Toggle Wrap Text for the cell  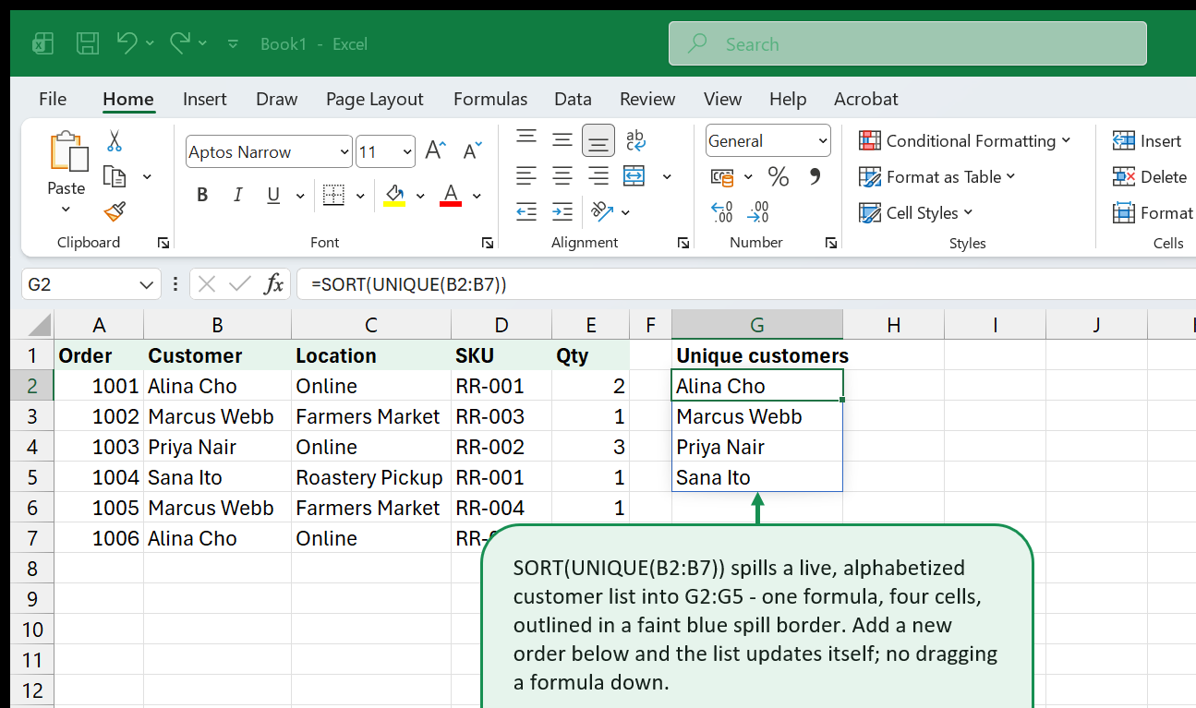coord(635,139)
